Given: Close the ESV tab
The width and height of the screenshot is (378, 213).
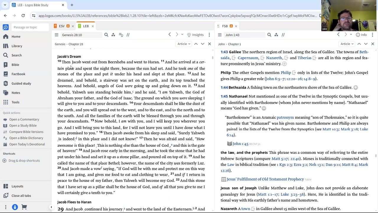Looking at the screenshot, I should (x=73, y=26).
